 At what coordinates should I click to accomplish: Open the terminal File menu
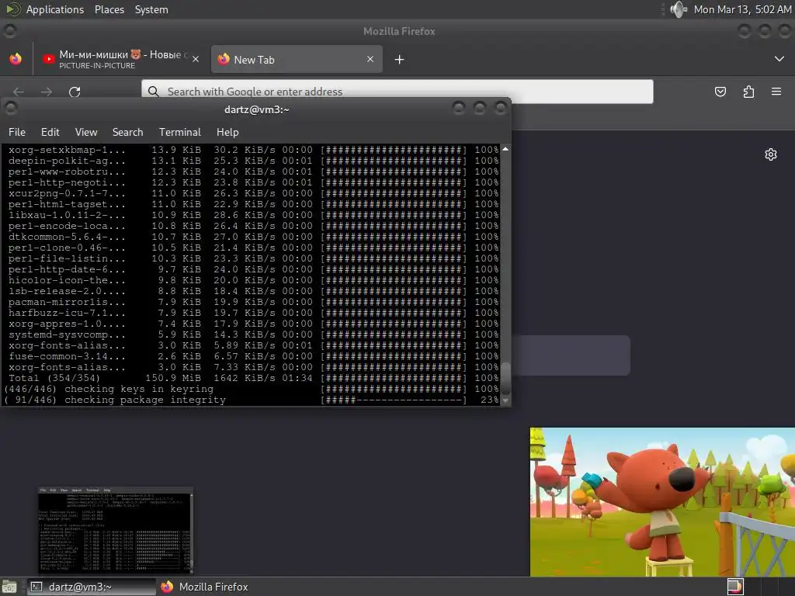17,132
